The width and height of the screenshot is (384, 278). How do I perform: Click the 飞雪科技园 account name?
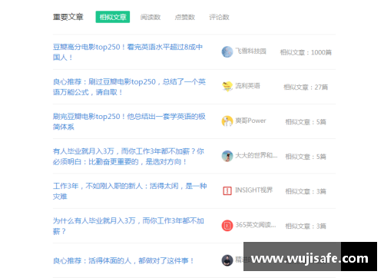pos(251,51)
